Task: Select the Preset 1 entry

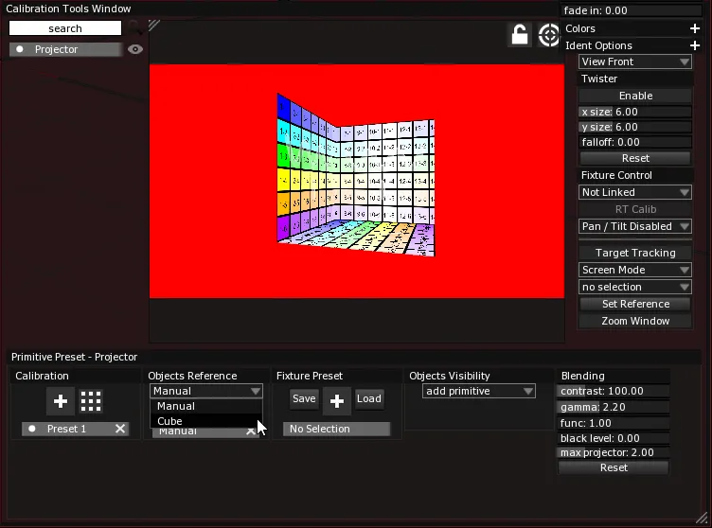Action: 76,429
